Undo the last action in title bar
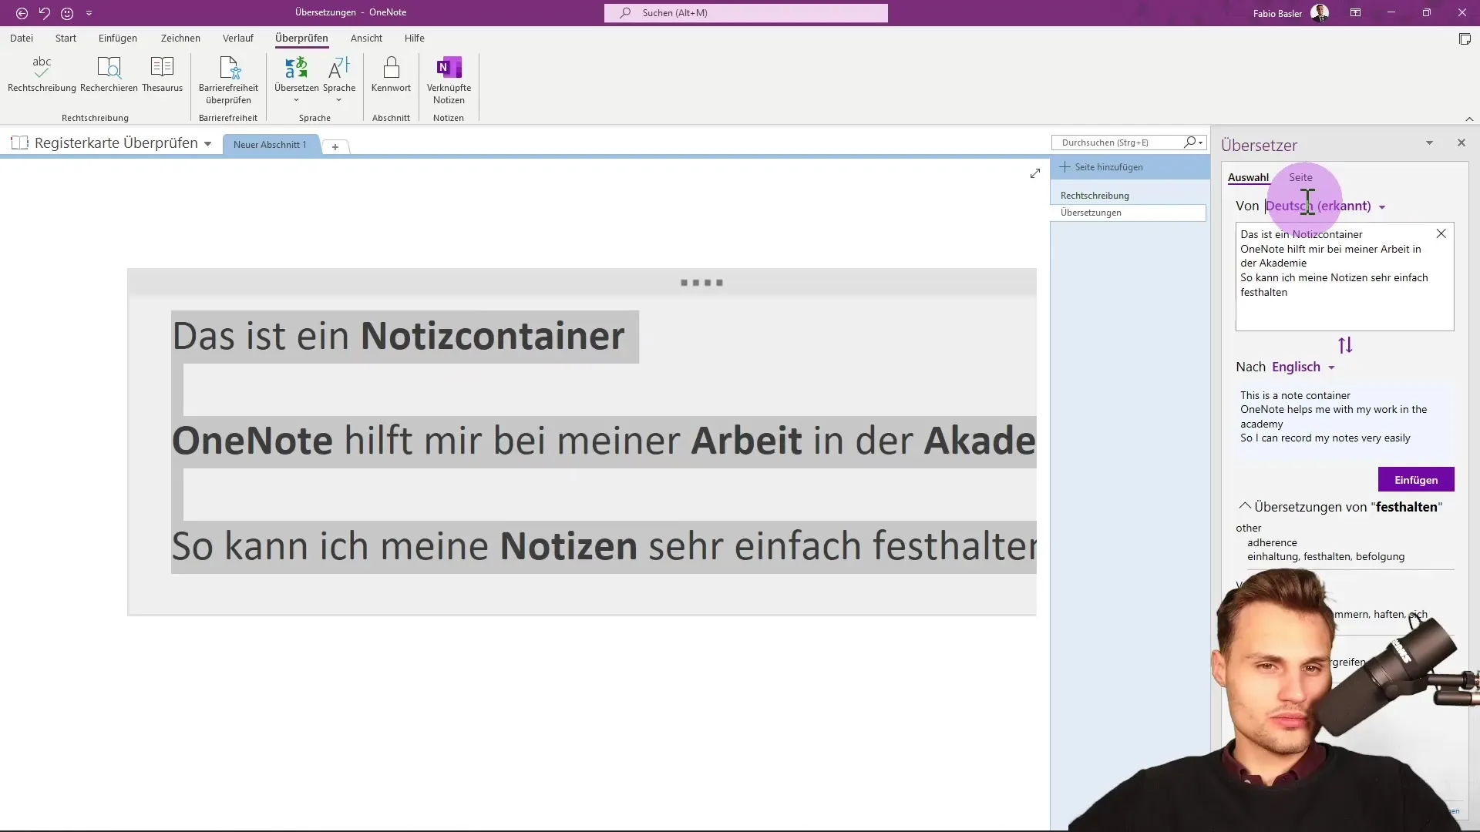This screenshot has height=832, width=1480. [45, 13]
